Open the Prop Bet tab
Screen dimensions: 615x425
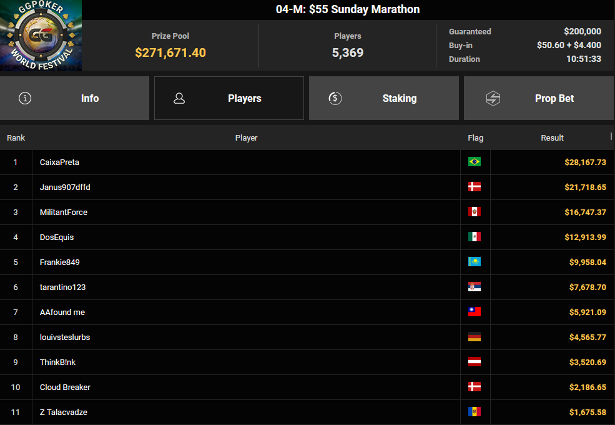pyautogui.click(x=539, y=98)
